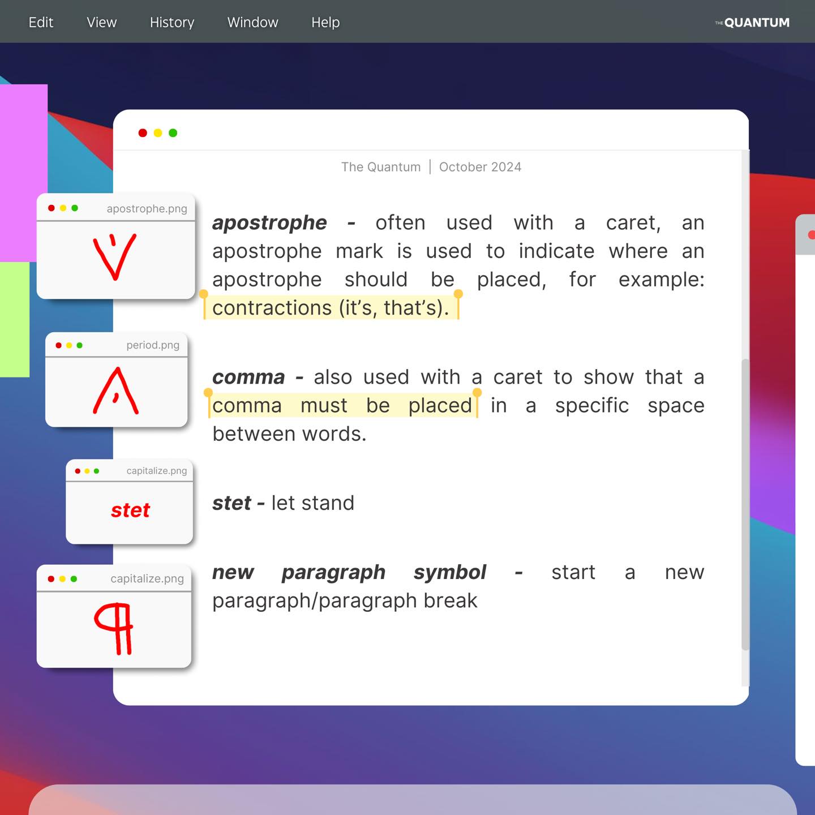
Task: Maximize the period.png window
Action: (79, 345)
